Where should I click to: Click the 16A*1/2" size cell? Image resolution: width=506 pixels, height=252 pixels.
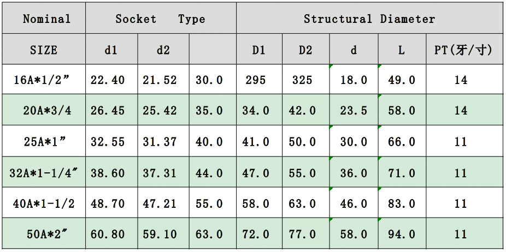pos(44,80)
